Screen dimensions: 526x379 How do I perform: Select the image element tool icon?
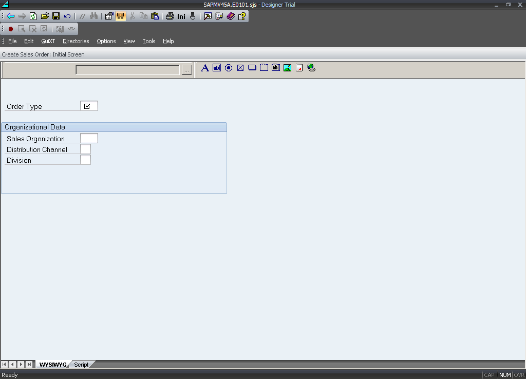tap(287, 68)
